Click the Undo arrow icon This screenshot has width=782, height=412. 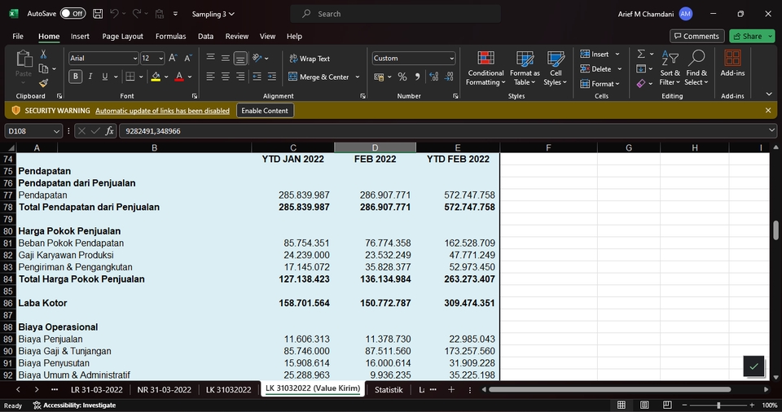click(x=114, y=14)
